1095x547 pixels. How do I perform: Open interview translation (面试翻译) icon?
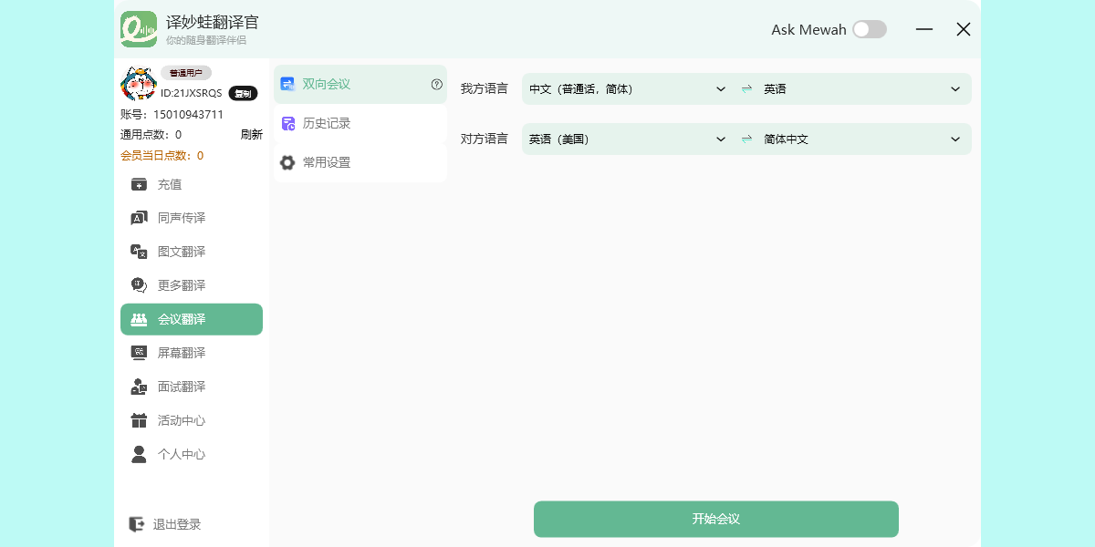tap(139, 387)
